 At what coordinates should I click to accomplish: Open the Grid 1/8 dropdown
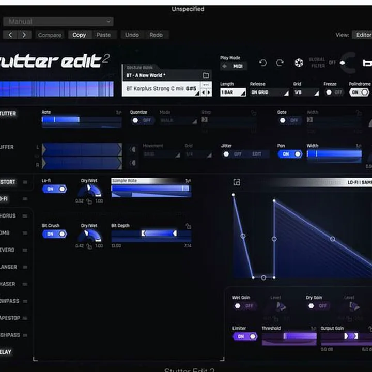tap(306, 92)
